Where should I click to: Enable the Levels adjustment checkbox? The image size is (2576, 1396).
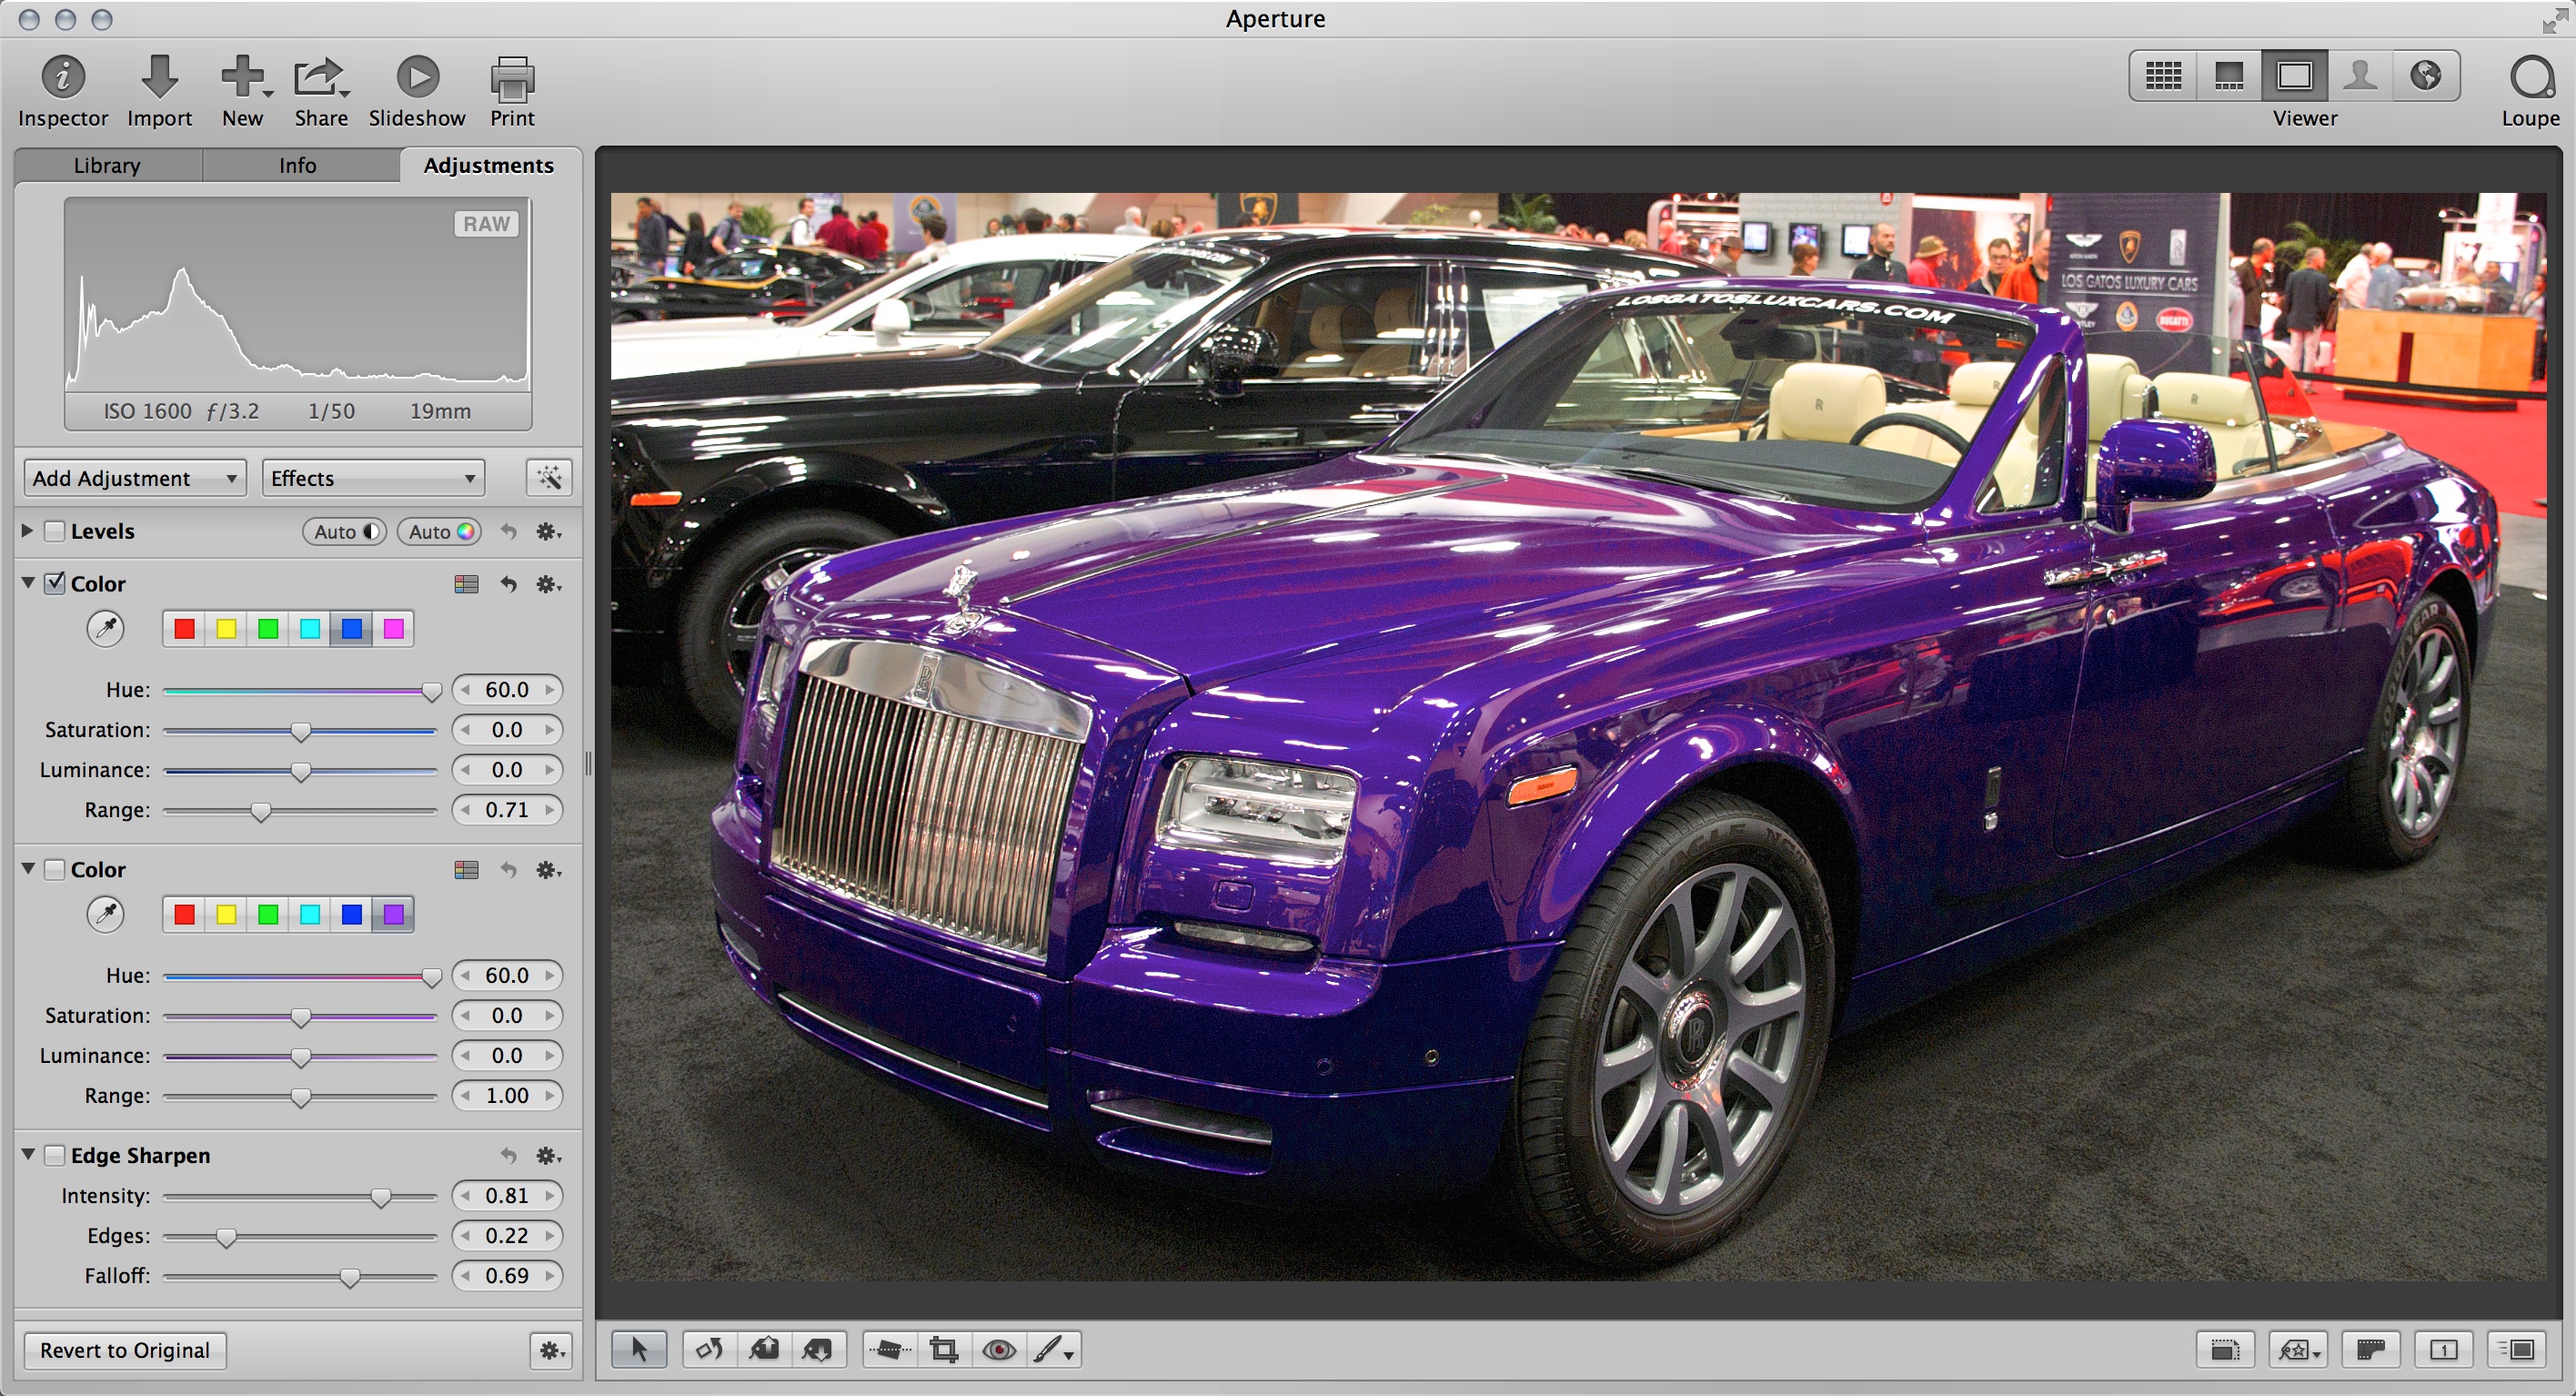(x=56, y=531)
